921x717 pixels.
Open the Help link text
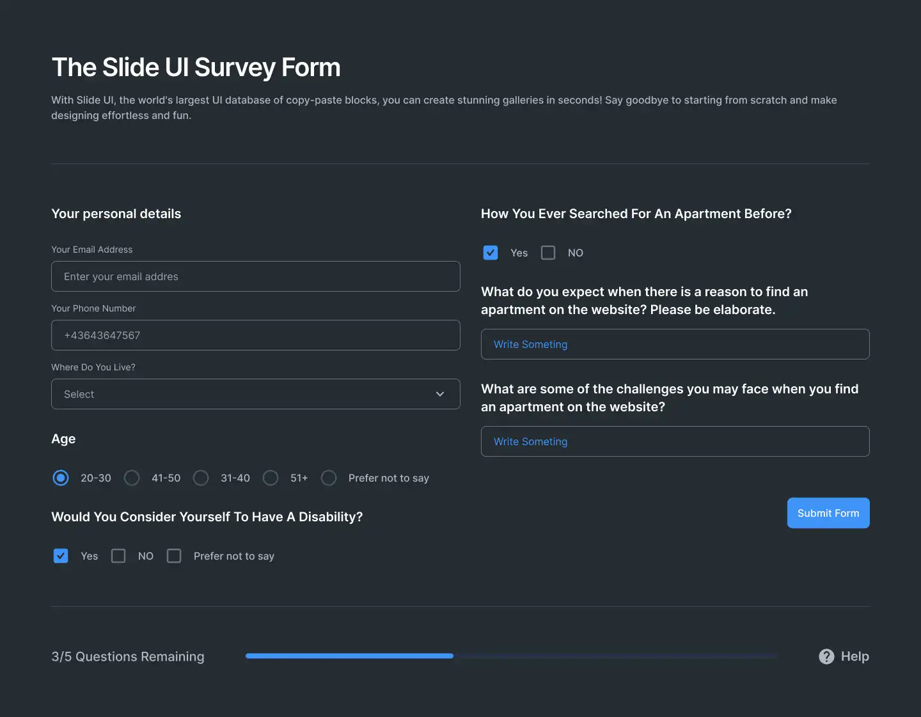pyautogui.click(x=854, y=657)
